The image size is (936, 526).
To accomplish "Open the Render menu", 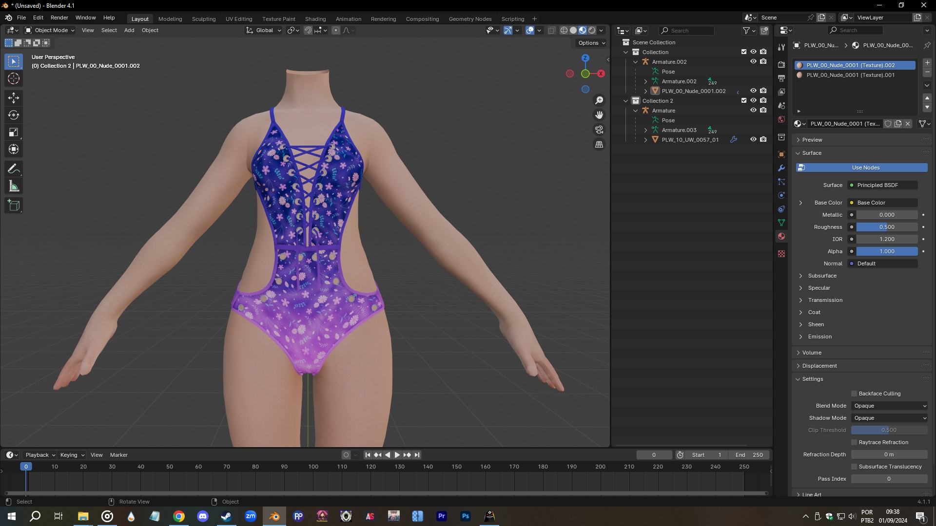I will pyautogui.click(x=59, y=18).
